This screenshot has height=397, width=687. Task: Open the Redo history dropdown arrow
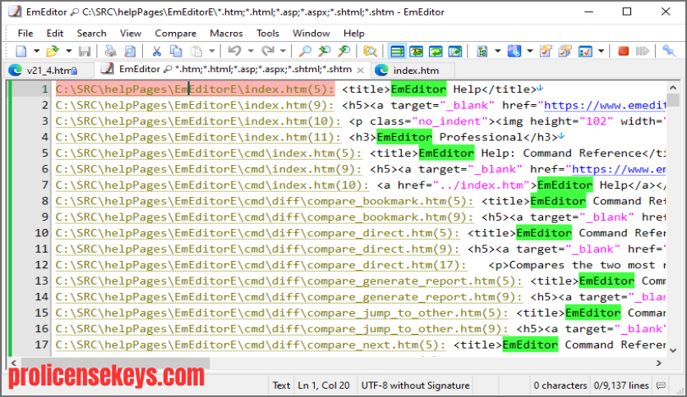[283, 51]
